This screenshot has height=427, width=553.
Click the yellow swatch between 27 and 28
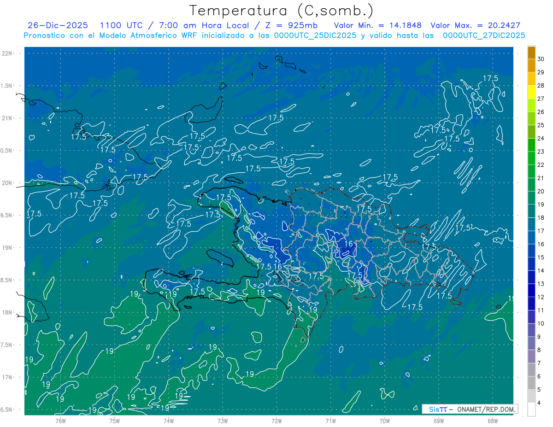point(531,92)
